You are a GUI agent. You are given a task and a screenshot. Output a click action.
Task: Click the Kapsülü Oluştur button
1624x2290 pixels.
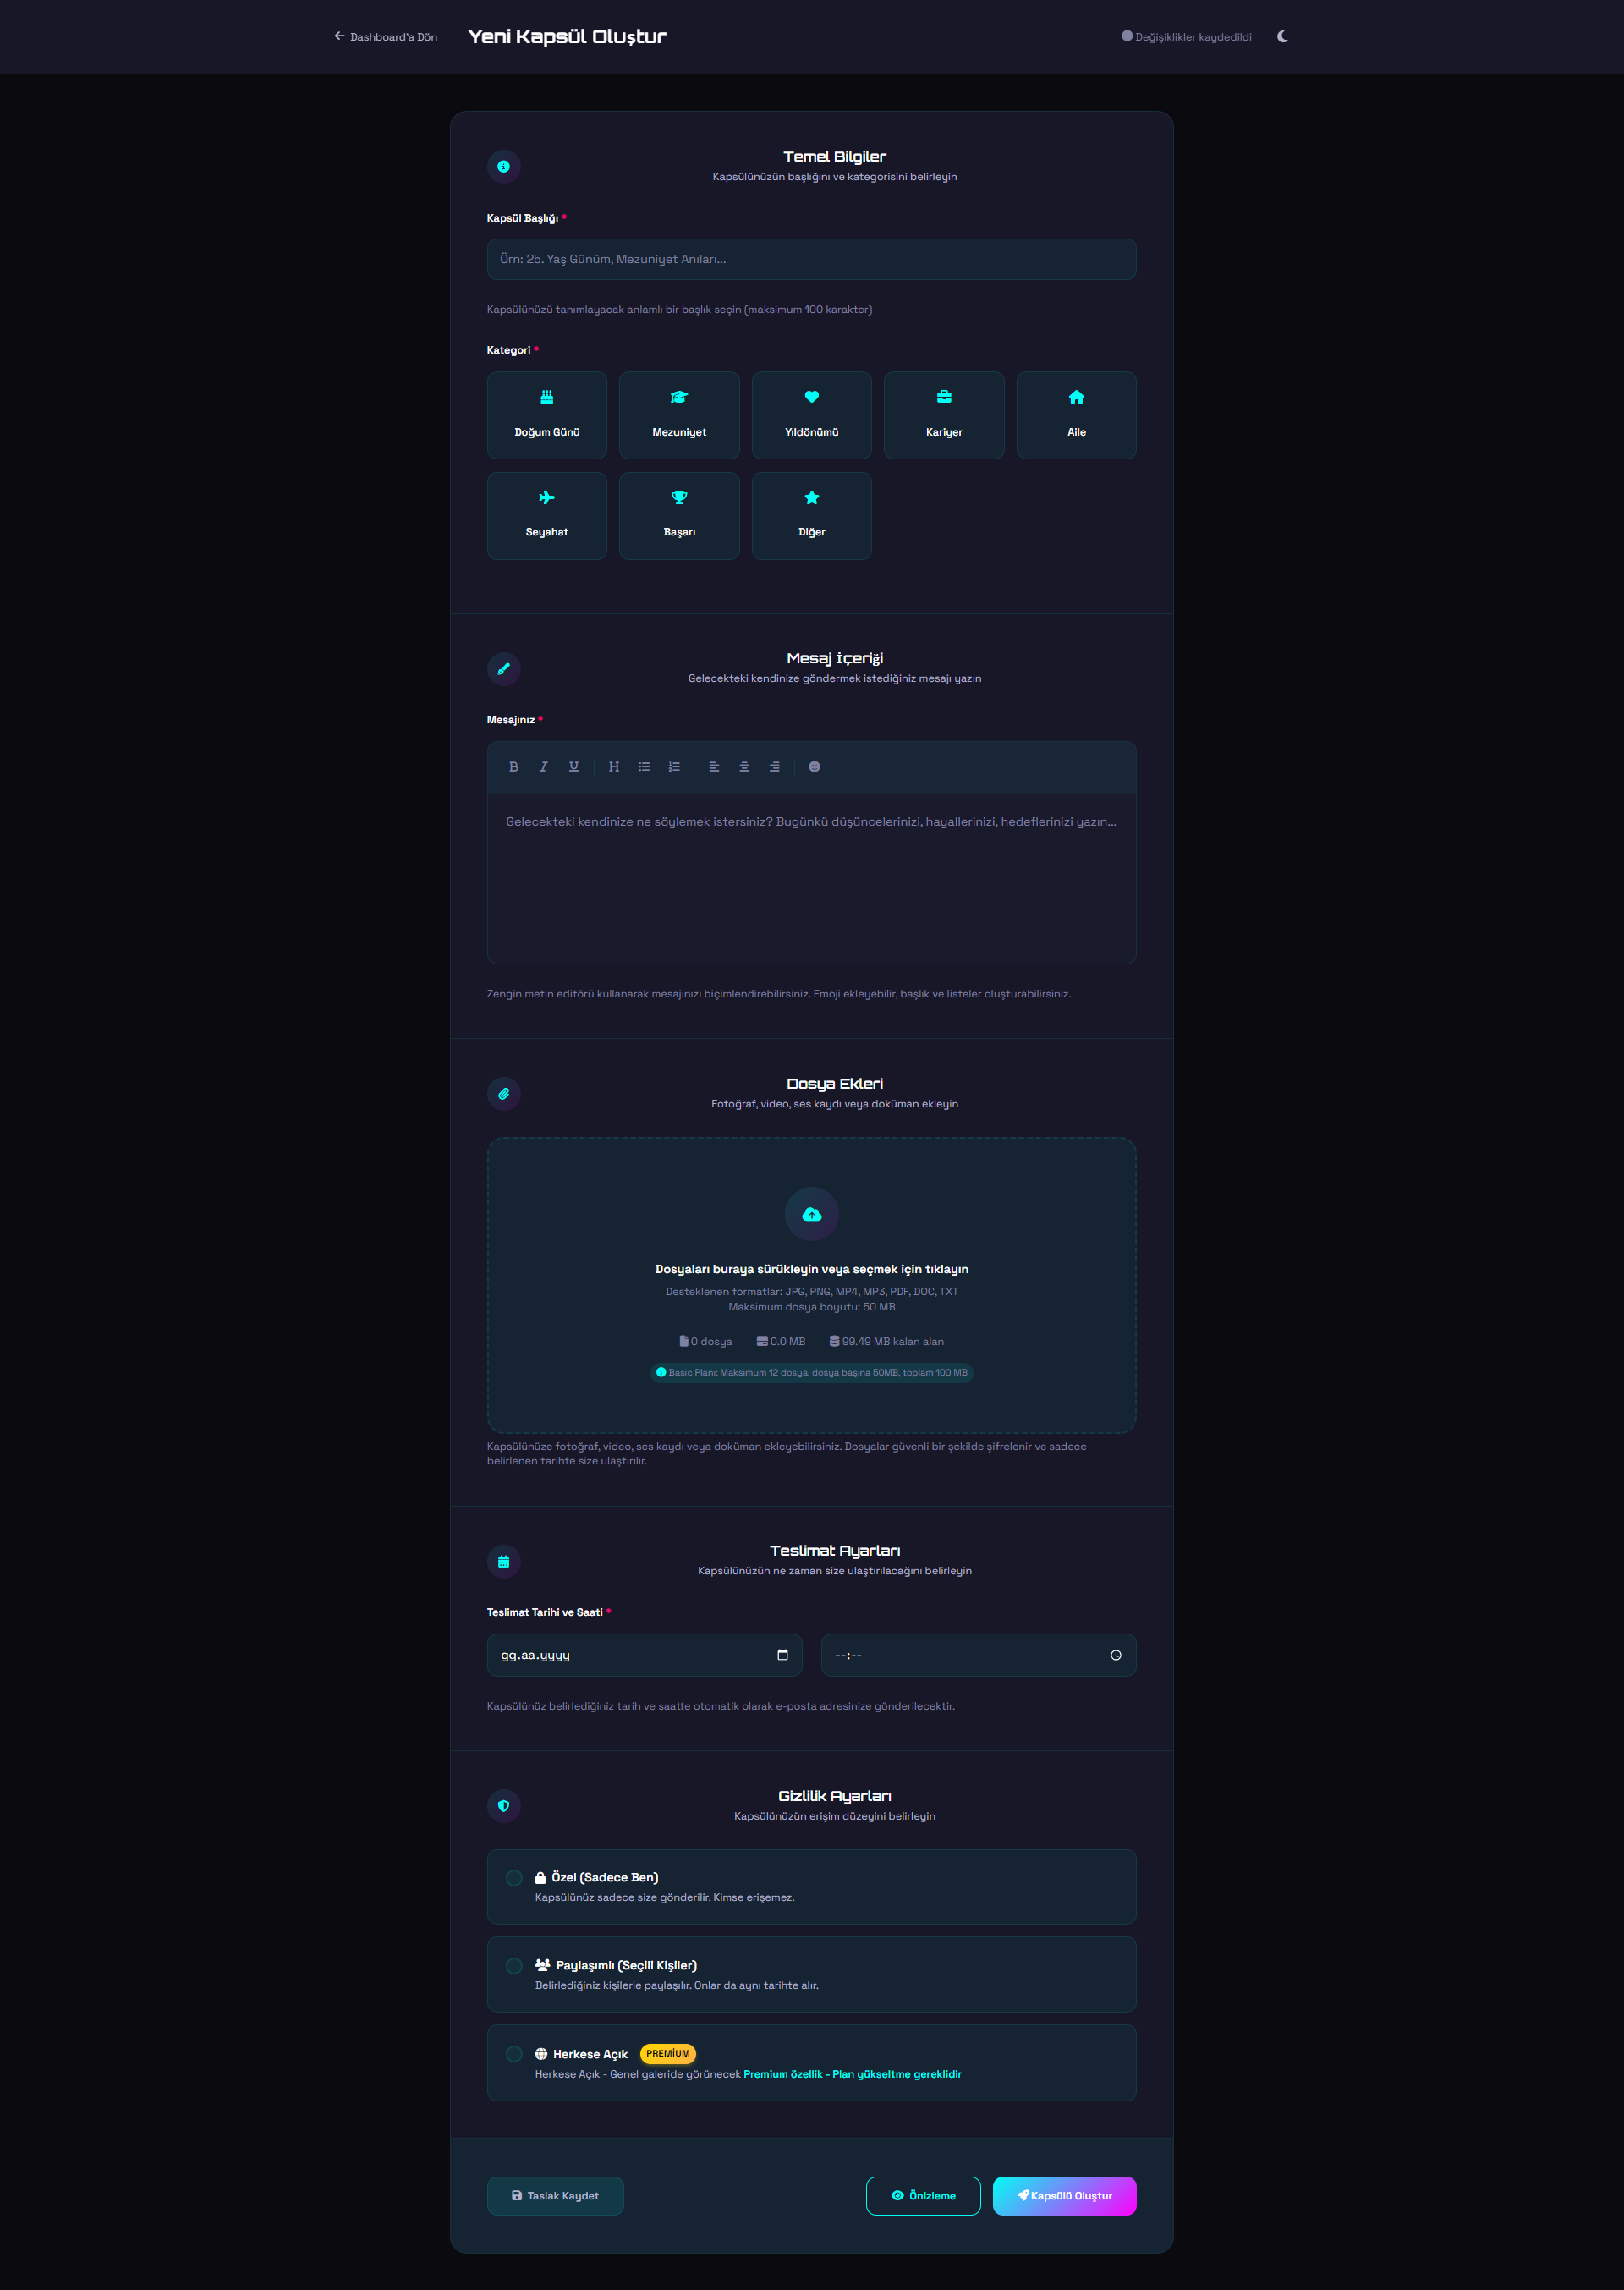tap(1064, 2196)
